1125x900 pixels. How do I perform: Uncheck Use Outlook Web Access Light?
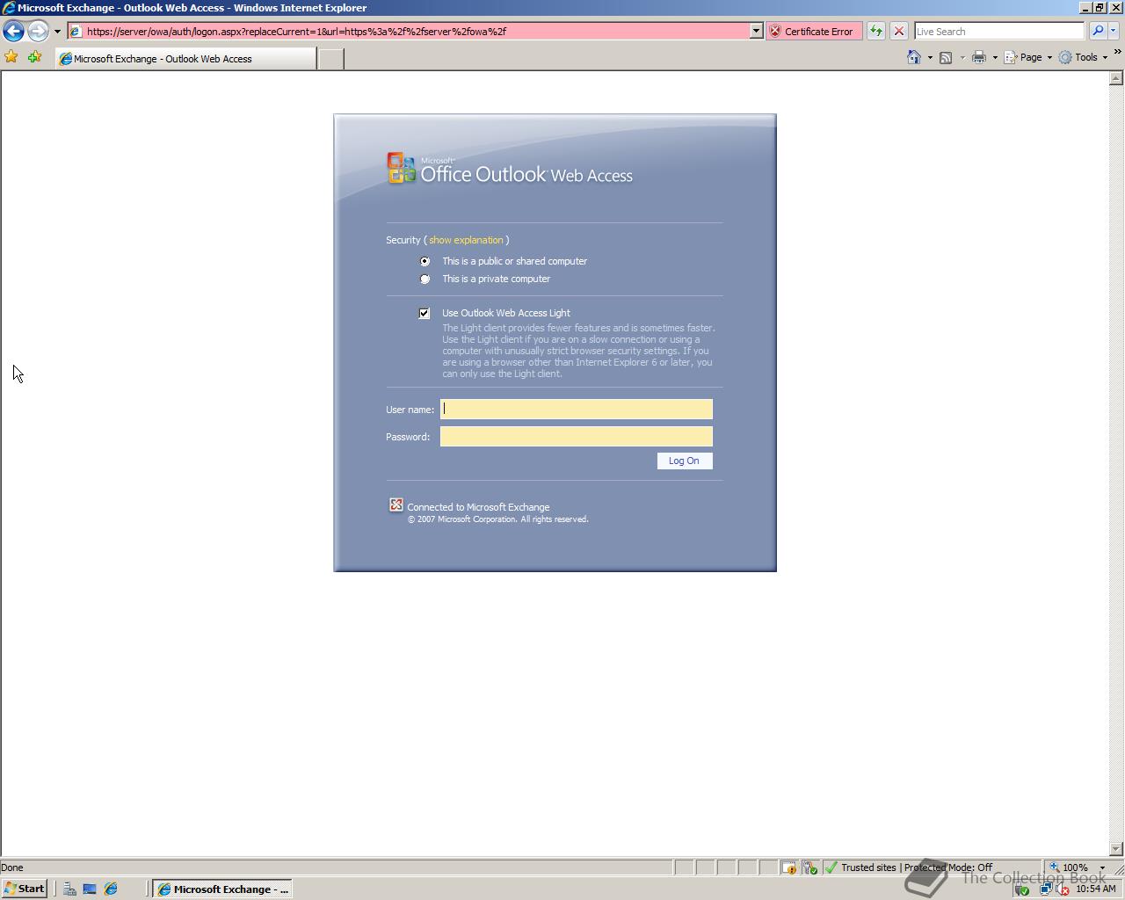[425, 313]
